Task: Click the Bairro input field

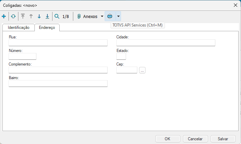Action: pyautogui.click(x=58, y=84)
